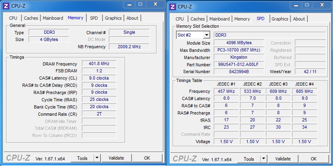
Task: Click the Single channel value
Action: point(129,32)
